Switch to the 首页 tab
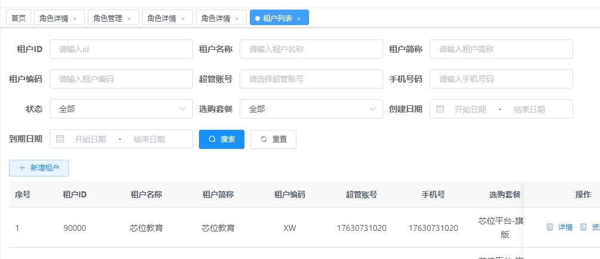The height and width of the screenshot is (259, 600). (19, 18)
